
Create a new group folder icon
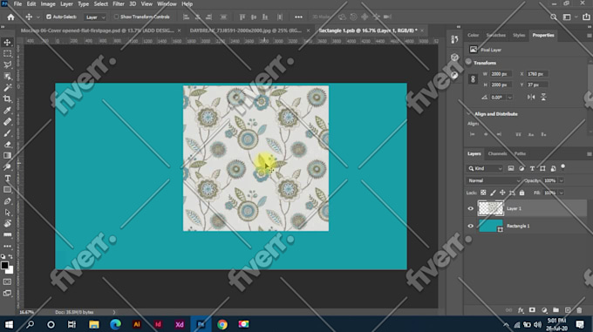click(556, 310)
